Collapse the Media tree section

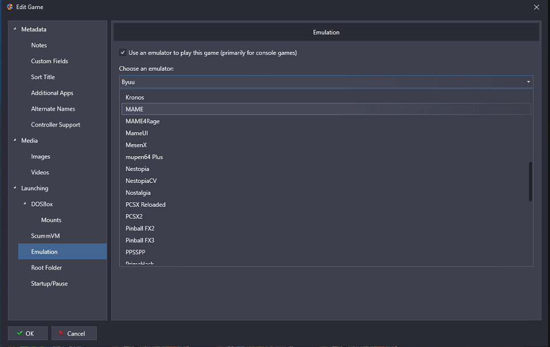pos(15,140)
